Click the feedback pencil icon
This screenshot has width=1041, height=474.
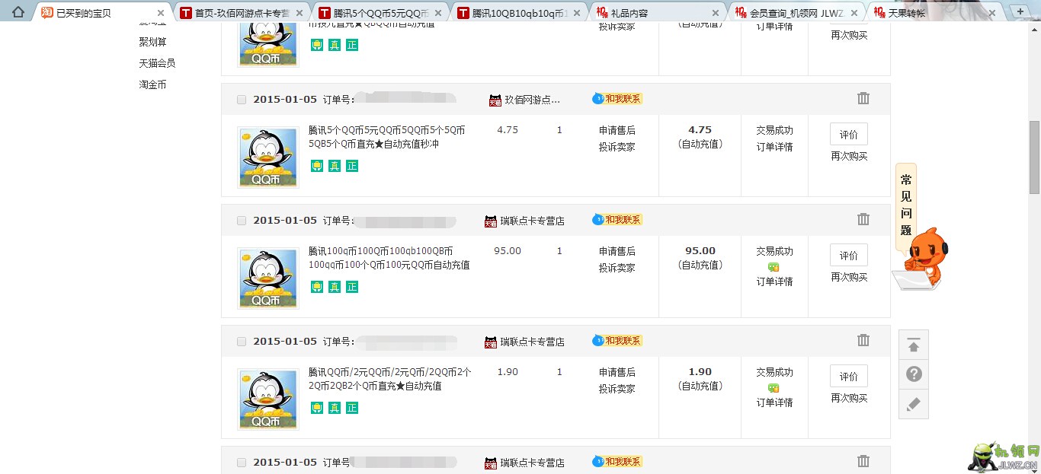click(914, 404)
